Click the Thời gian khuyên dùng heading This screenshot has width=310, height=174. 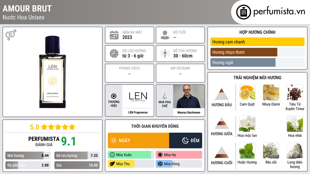(155, 126)
